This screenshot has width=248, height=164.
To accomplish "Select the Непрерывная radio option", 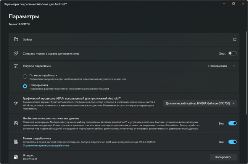I will point(25,86).
